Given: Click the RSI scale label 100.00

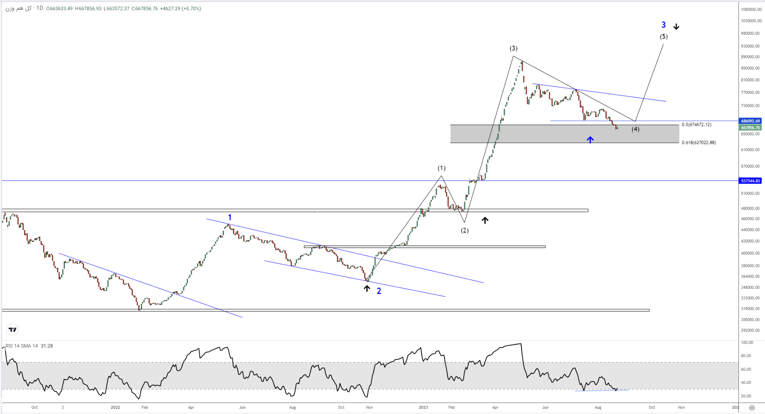Looking at the screenshot, I should coord(747,343).
